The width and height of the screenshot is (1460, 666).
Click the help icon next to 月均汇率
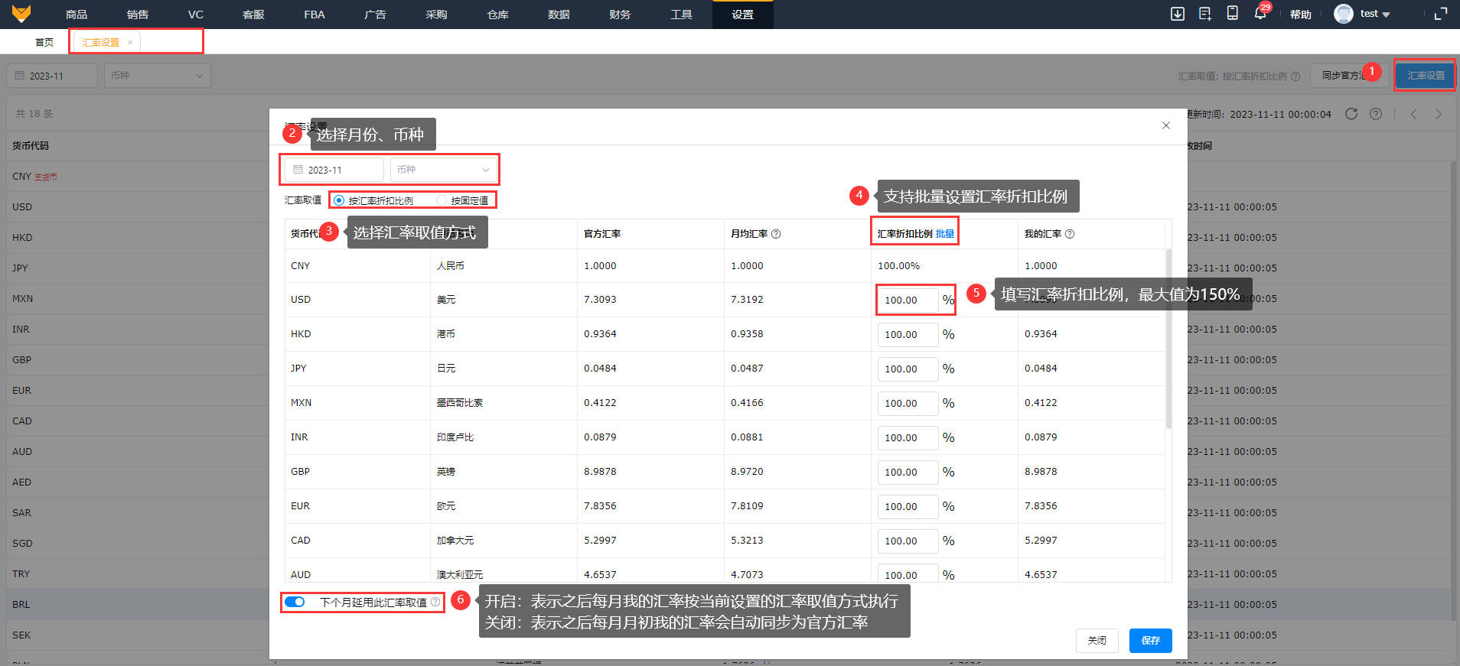click(x=776, y=234)
